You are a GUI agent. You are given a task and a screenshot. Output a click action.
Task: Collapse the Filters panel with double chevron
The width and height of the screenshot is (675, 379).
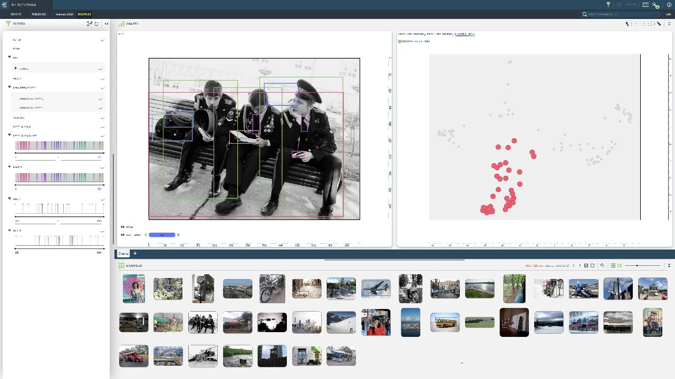tap(107, 24)
